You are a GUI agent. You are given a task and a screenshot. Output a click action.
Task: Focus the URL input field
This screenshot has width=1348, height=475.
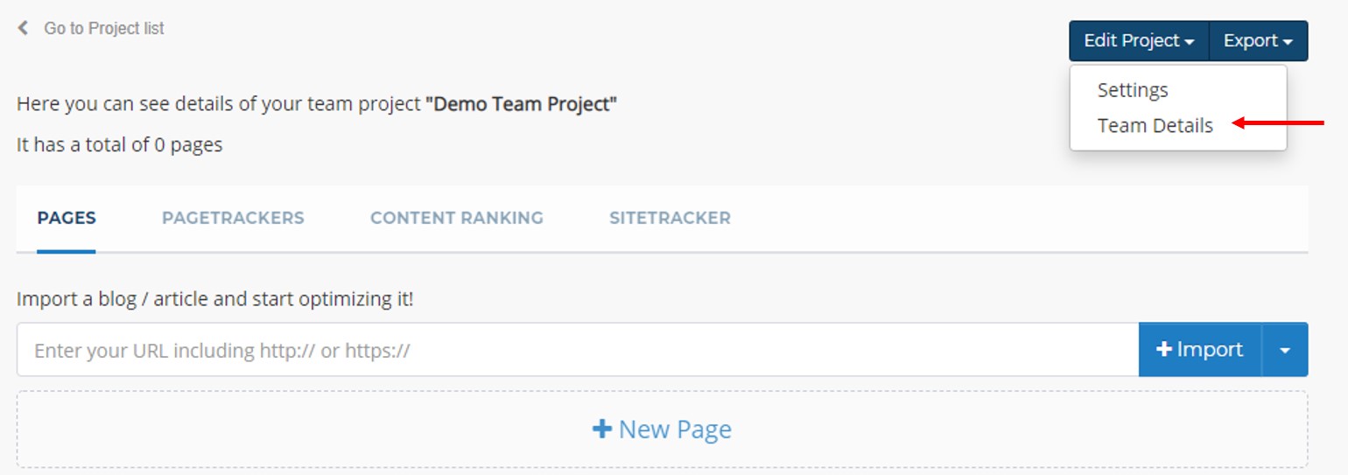point(577,350)
